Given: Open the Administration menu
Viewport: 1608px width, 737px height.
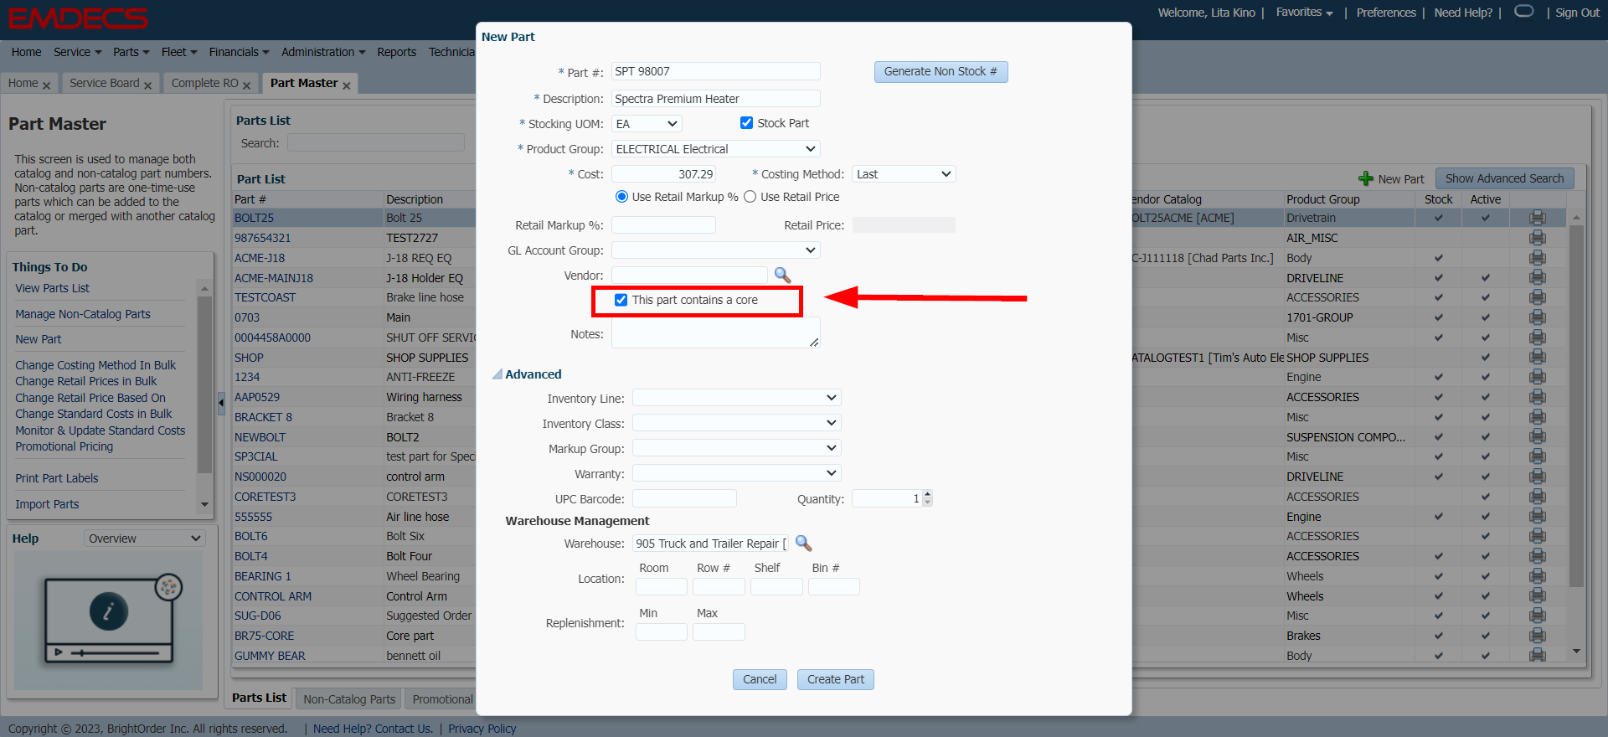Looking at the screenshot, I should point(323,52).
